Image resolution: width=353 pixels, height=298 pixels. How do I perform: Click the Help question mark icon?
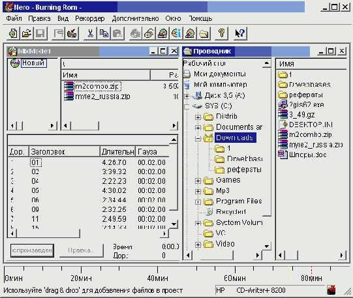click(222, 33)
